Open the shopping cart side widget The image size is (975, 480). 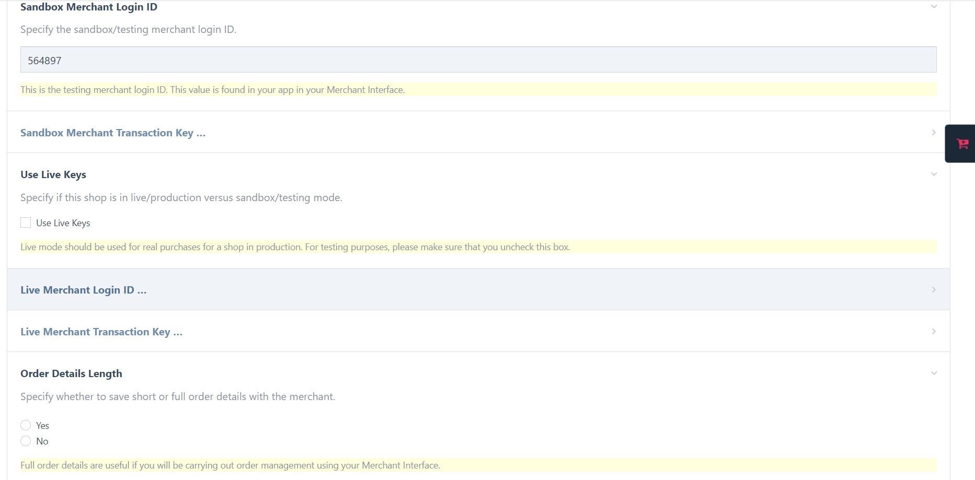click(x=961, y=144)
